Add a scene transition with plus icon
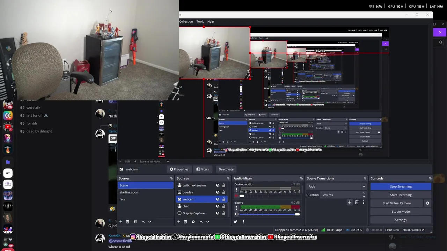 [350, 202]
